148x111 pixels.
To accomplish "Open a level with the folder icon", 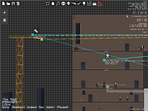I will pyautogui.click(x=8, y=4).
